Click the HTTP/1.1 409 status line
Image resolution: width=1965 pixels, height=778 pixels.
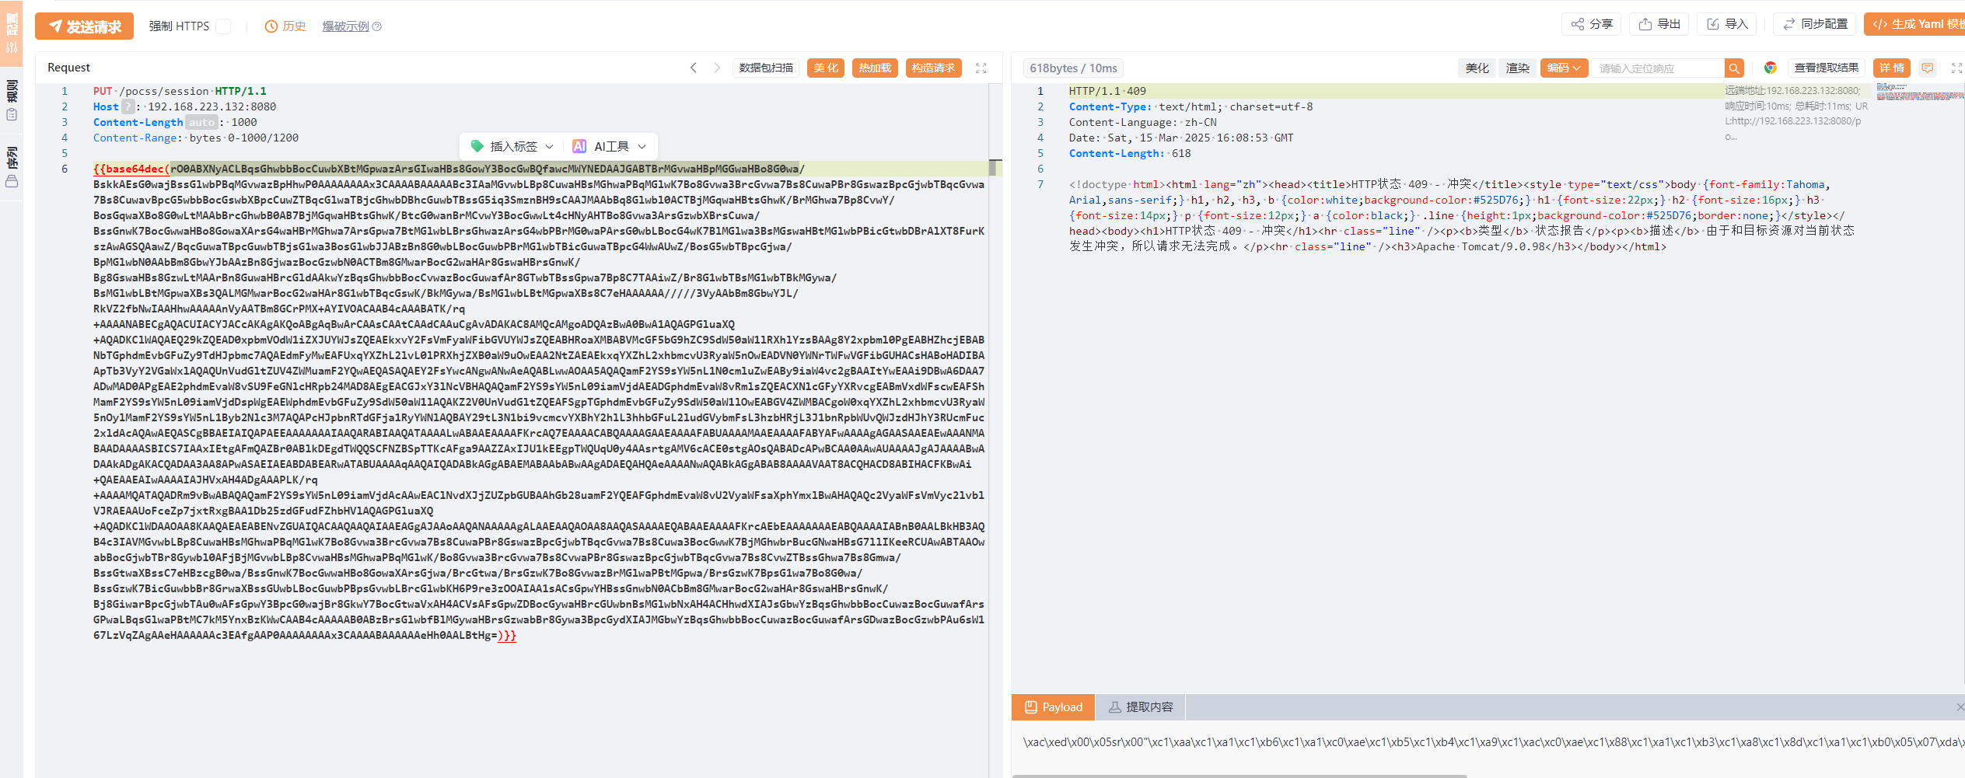[x=1107, y=91]
